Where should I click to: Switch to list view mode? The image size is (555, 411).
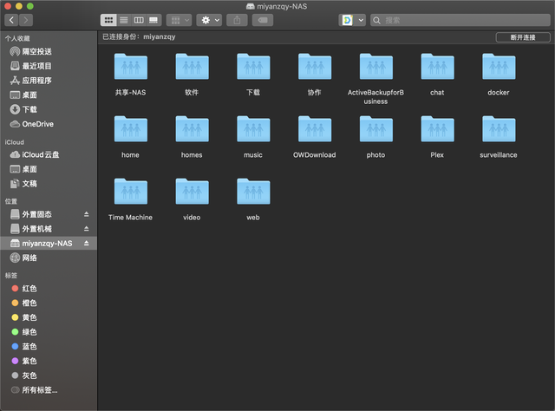123,20
